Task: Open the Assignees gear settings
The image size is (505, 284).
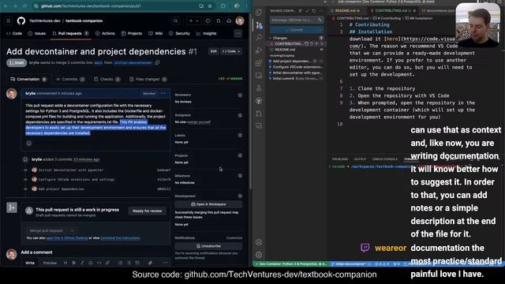Action: [x=240, y=115]
